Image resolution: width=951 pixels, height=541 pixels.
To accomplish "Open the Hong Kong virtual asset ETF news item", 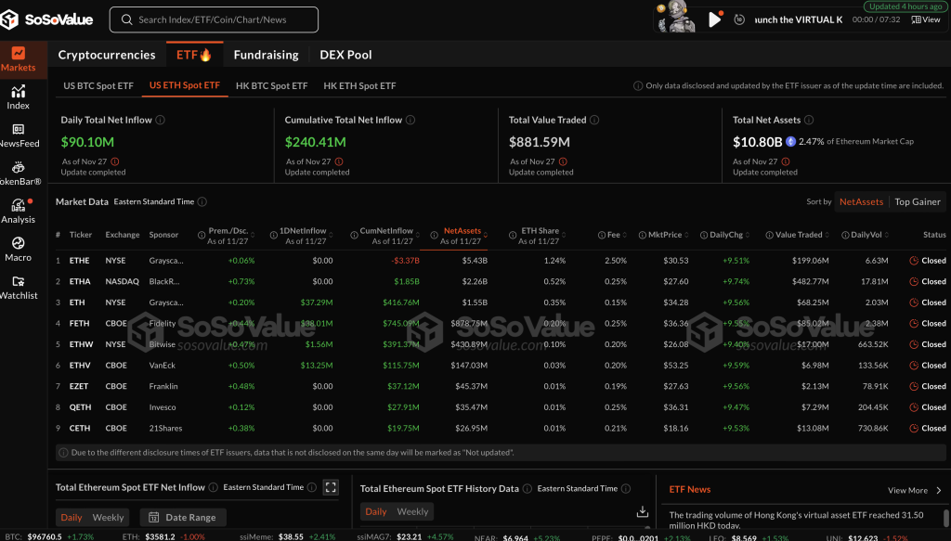I will click(796, 521).
